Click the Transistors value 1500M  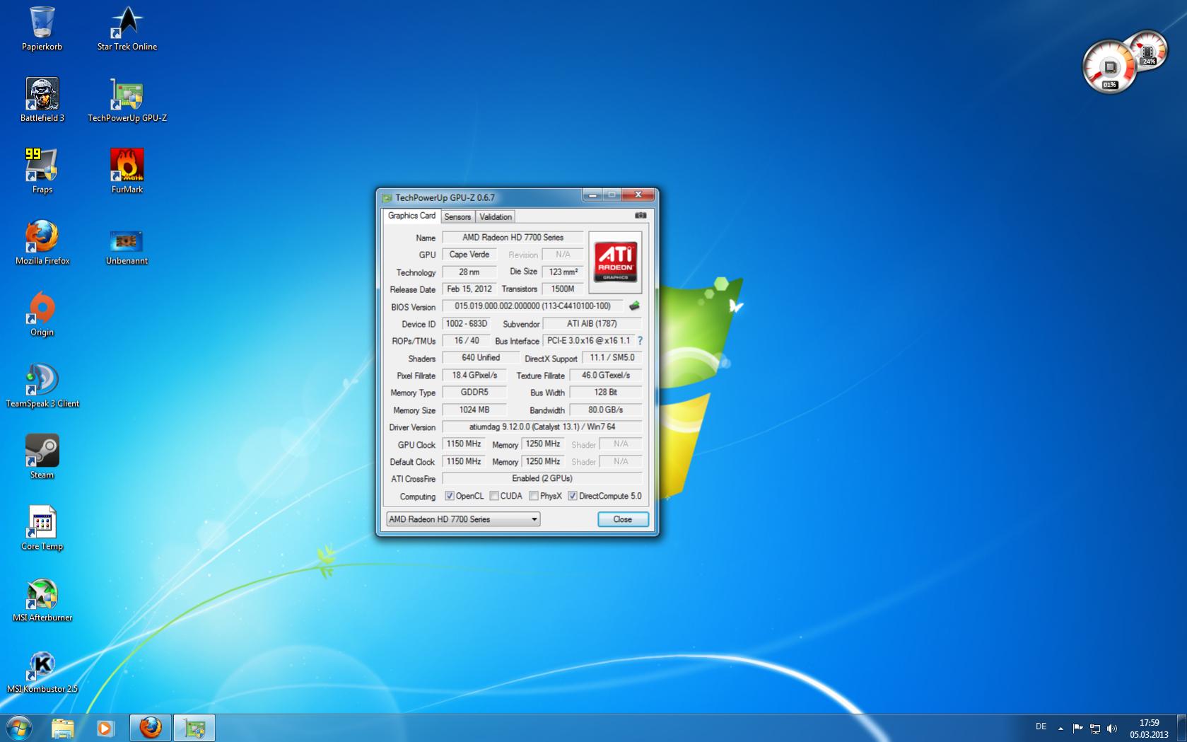(563, 289)
